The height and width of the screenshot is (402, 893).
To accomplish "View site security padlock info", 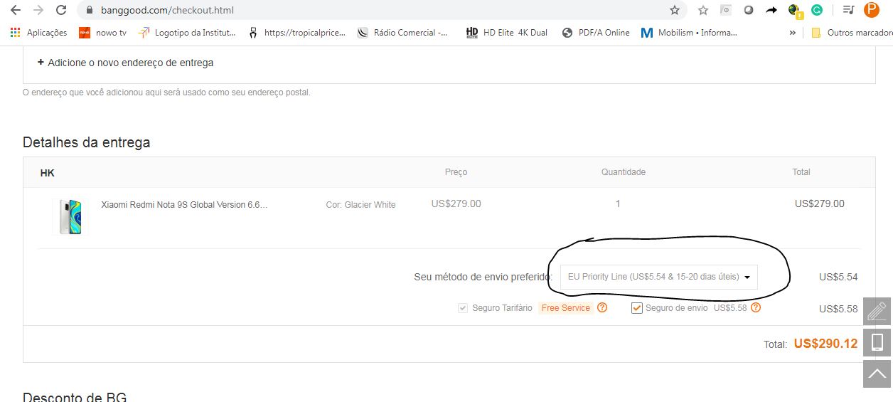I will (x=89, y=11).
